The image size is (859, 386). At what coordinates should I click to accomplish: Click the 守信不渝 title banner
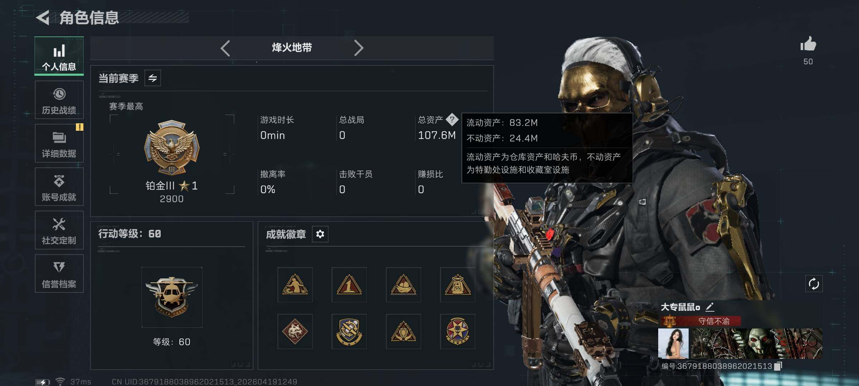point(700,321)
